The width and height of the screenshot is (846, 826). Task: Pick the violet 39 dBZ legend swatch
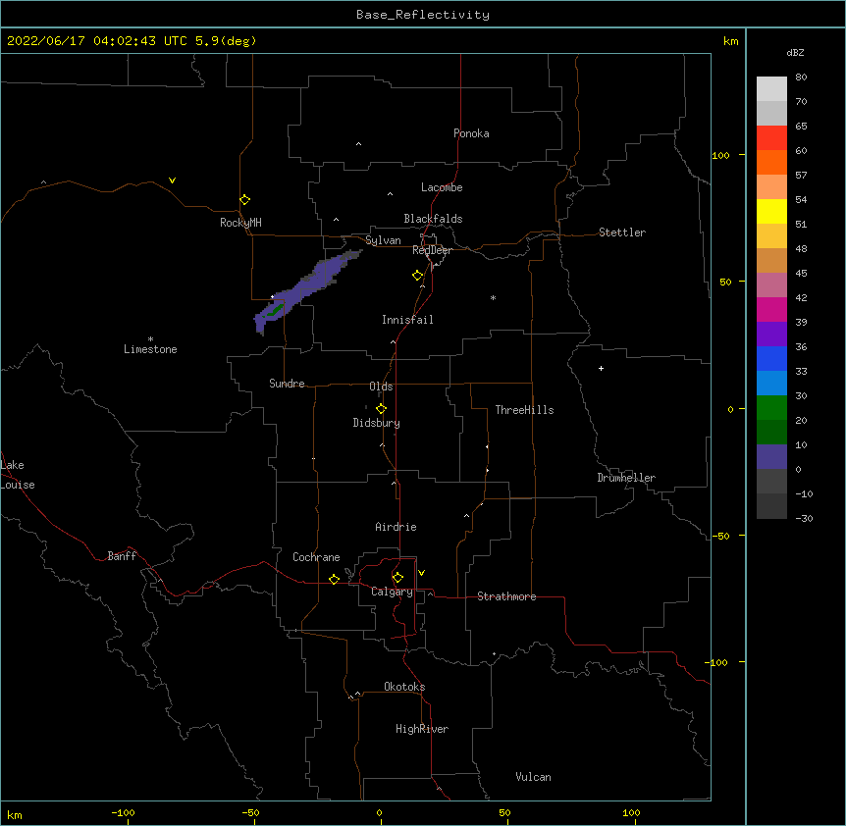(771, 334)
